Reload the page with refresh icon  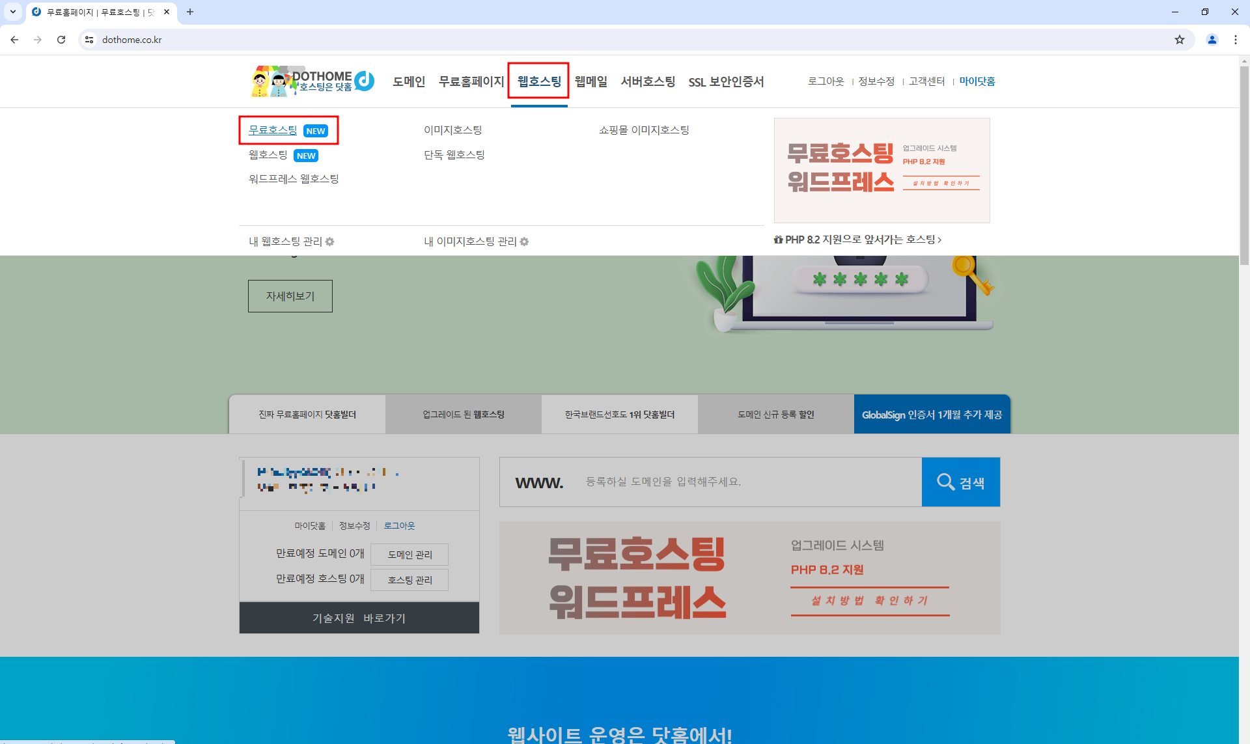[61, 40]
